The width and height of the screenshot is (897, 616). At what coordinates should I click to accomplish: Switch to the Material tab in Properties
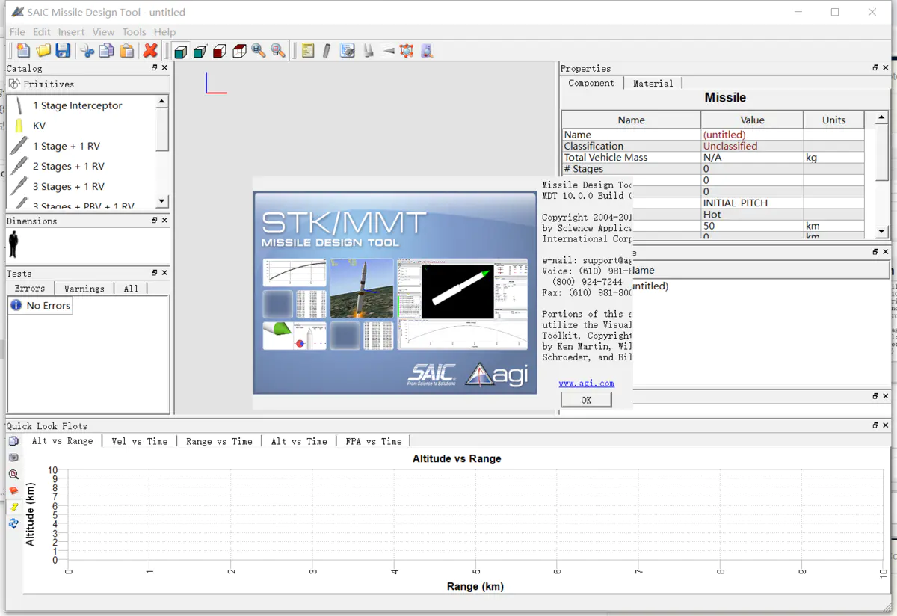653,83
